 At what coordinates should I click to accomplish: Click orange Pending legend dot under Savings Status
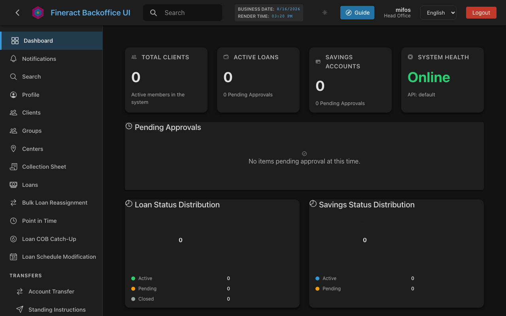coord(317,289)
